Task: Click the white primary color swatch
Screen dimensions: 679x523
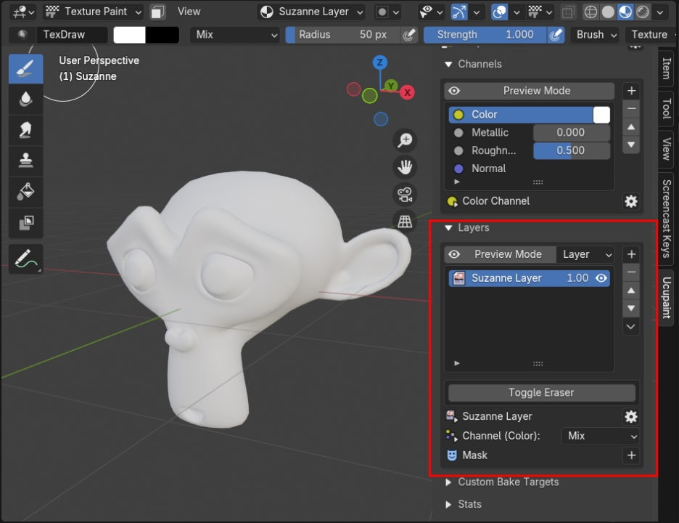Action: tap(129, 35)
